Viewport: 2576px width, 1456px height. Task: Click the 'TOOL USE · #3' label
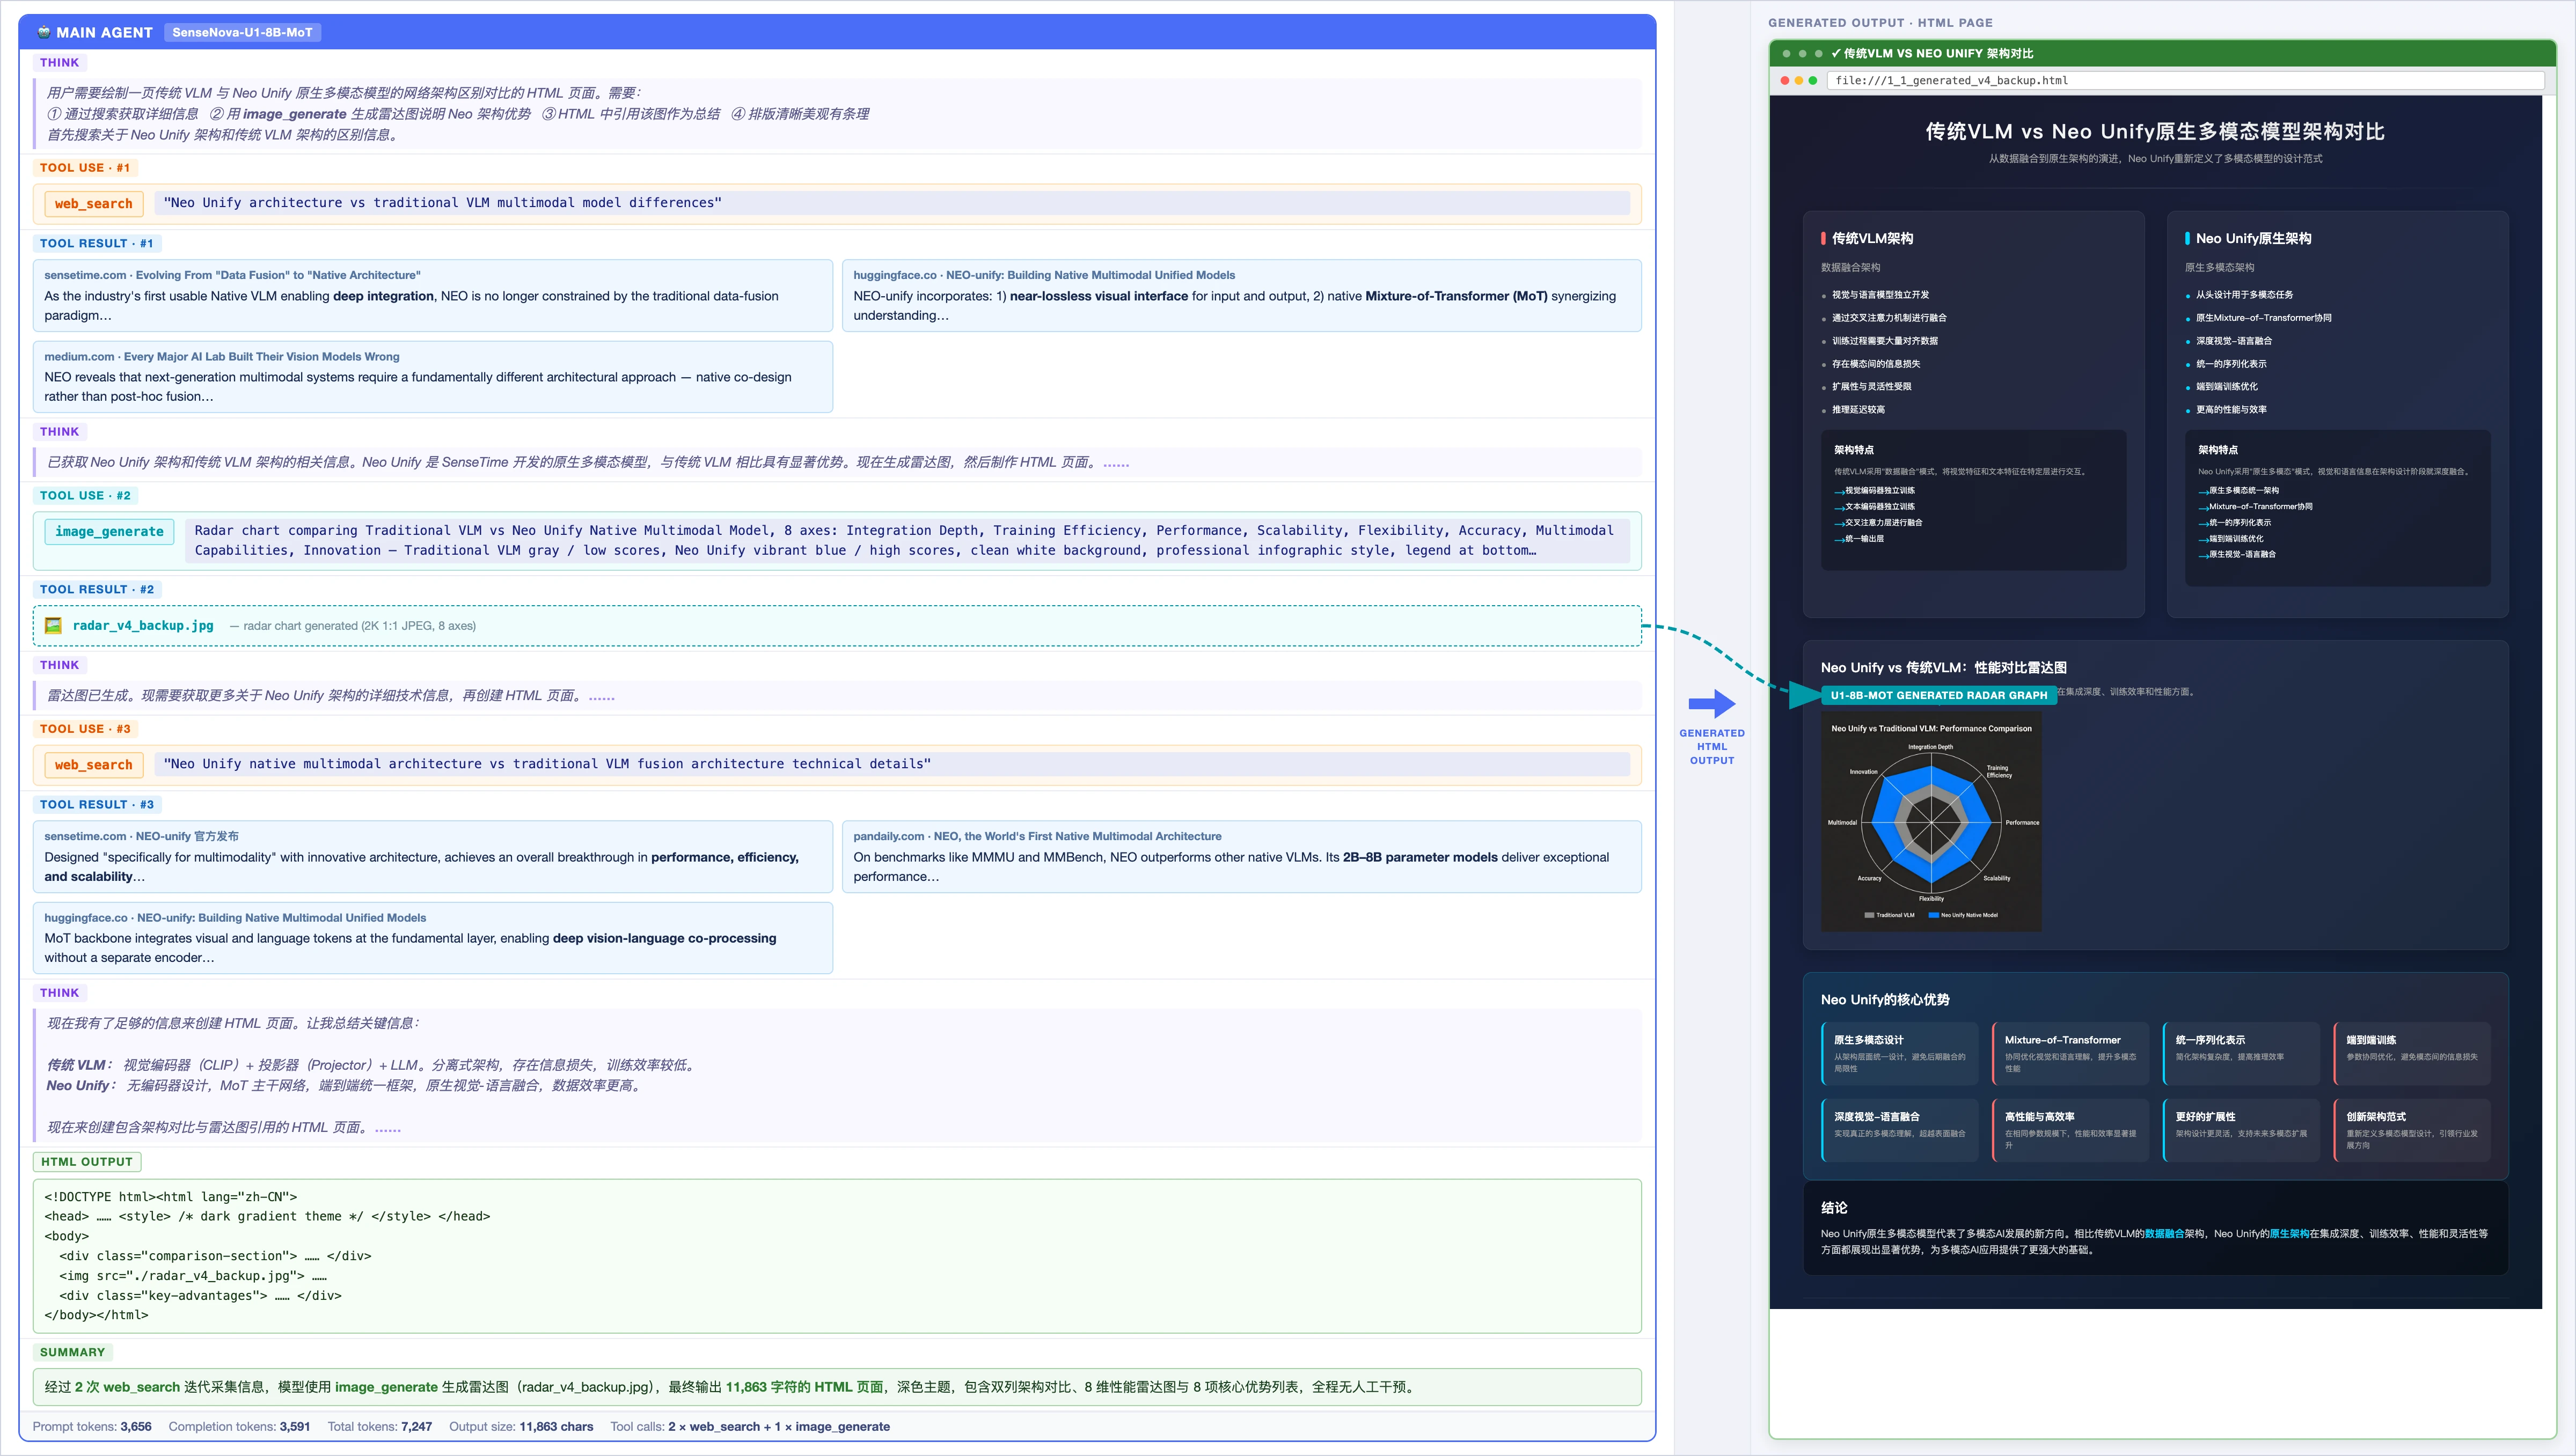pyautogui.click(x=85, y=729)
